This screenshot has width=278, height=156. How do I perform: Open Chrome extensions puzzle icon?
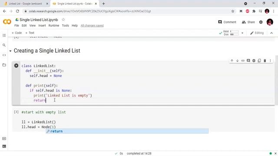coord(254,11)
